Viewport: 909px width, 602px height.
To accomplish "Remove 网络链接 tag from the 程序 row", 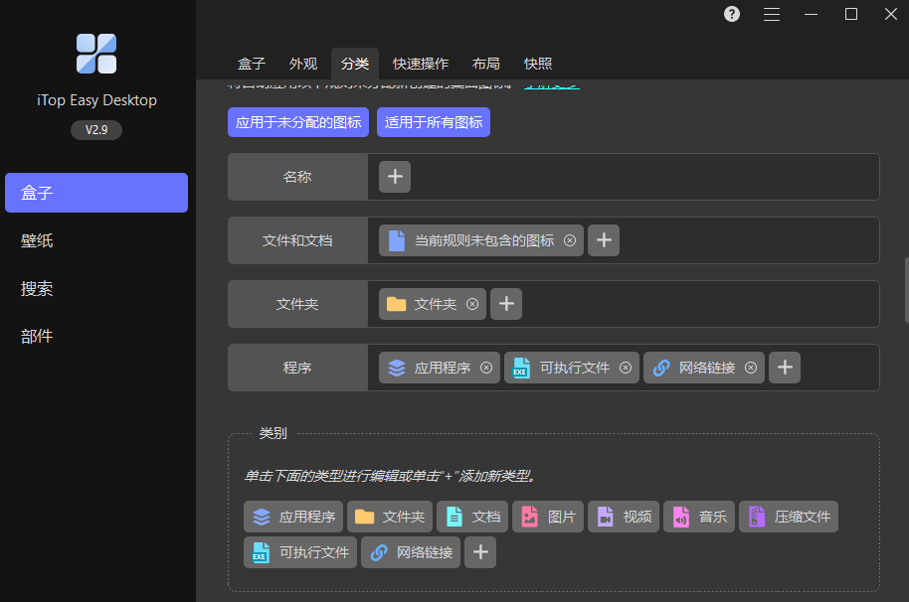I will click(751, 368).
